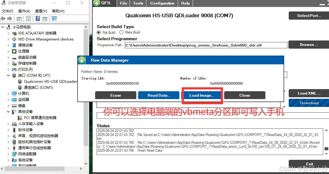Click the Load XML... button
This screenshot has width=329, height=174.
pos(309,93)
